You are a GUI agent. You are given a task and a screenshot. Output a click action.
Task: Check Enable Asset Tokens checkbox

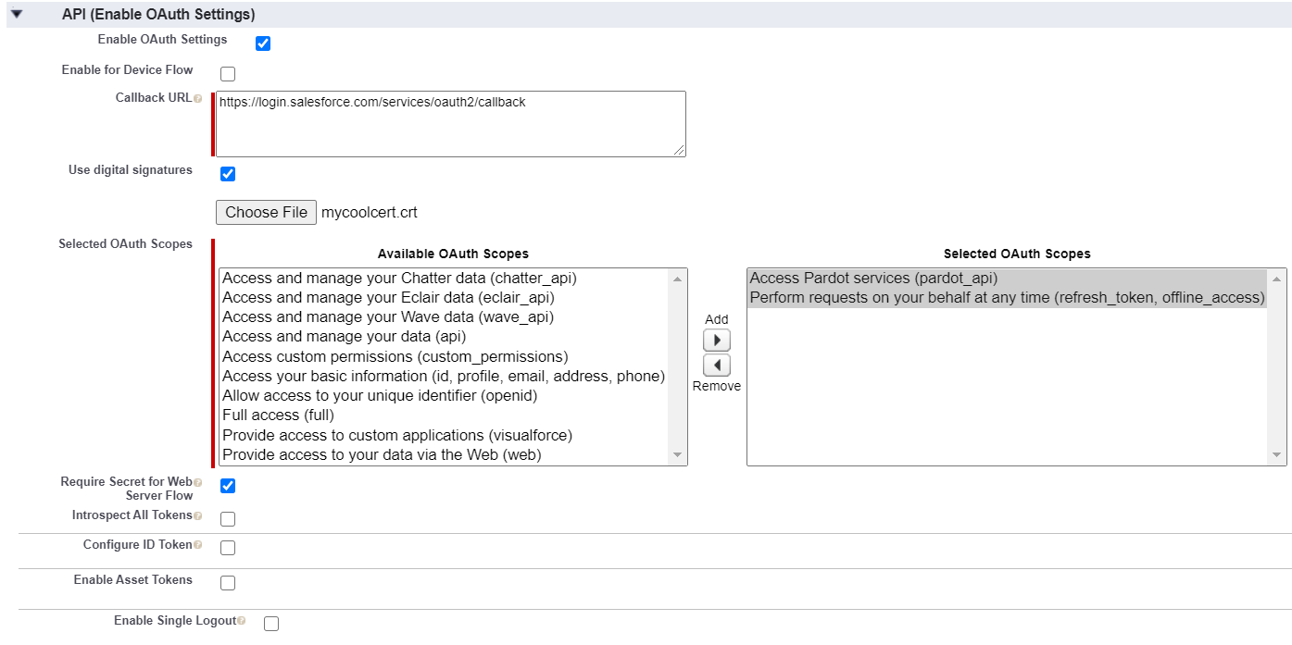228,583
